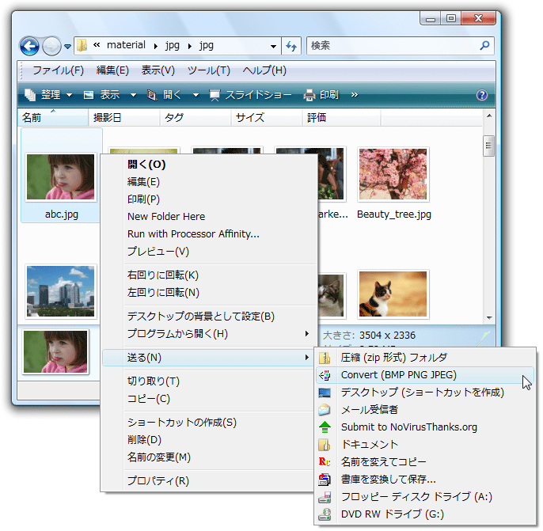Click the Back navigation arrow button
Image resolution: width=543 pixels, height=531 pixels.
[29, 46]
